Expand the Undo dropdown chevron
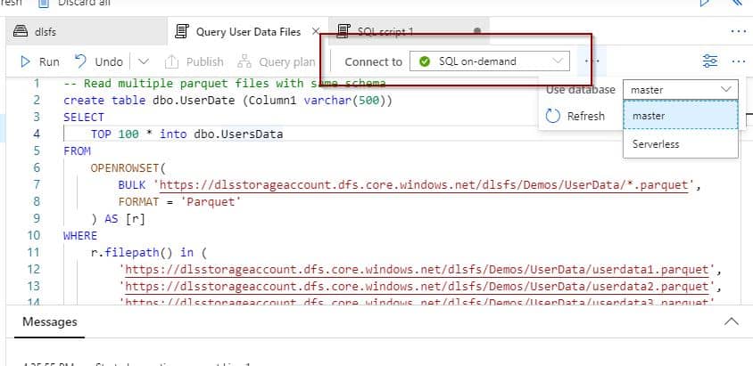 click(144, 61)
